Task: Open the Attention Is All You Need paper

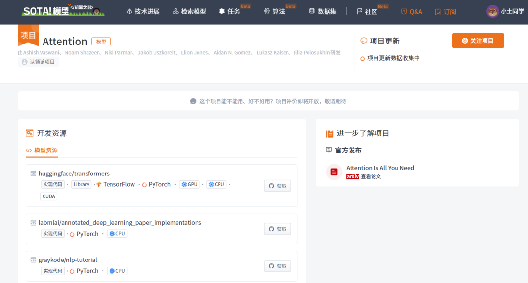Action: [380, 168]
